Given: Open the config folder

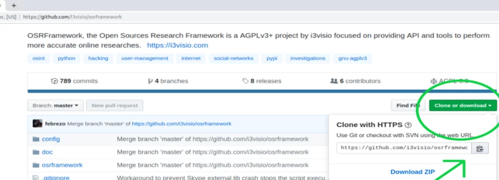Looking at the screenshot, I should point(51,139).
